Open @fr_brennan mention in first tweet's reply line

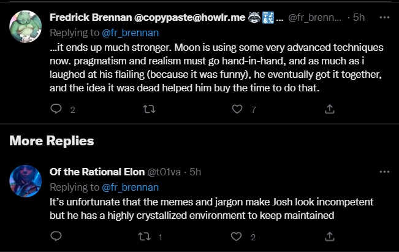[x=130, y=31]
